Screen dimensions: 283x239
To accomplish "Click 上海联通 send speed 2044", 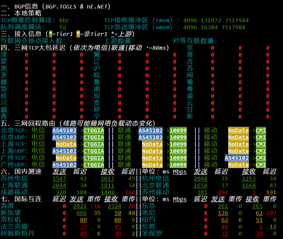I will point(59,185).
